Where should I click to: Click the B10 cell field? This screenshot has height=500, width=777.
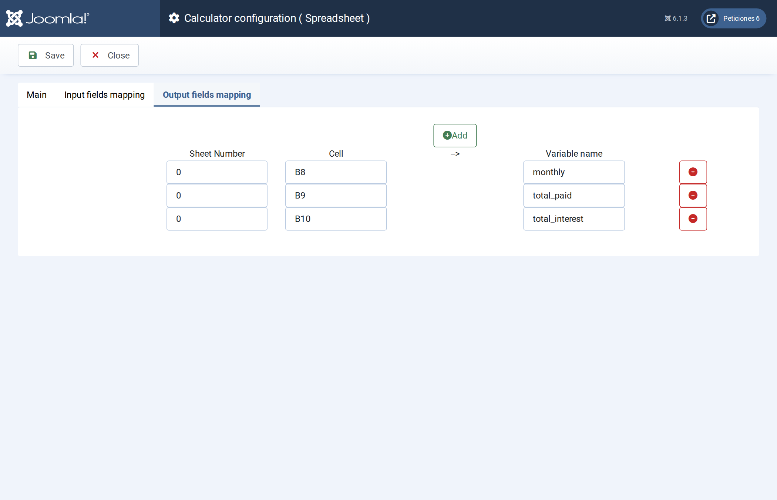click(x=336, y=219)
